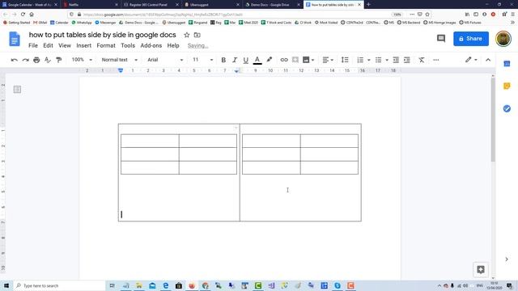Switch to the Netflix browser tab

tap(90, 5)
